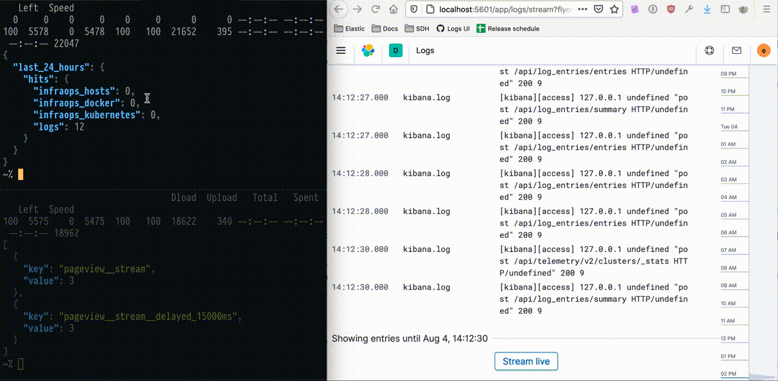Click the tracking protection shield

point(413,9)
